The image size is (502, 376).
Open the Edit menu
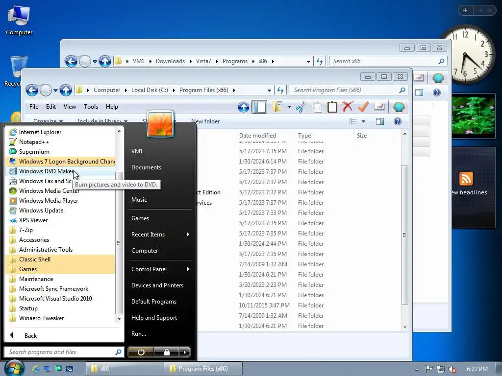point(51,107)
